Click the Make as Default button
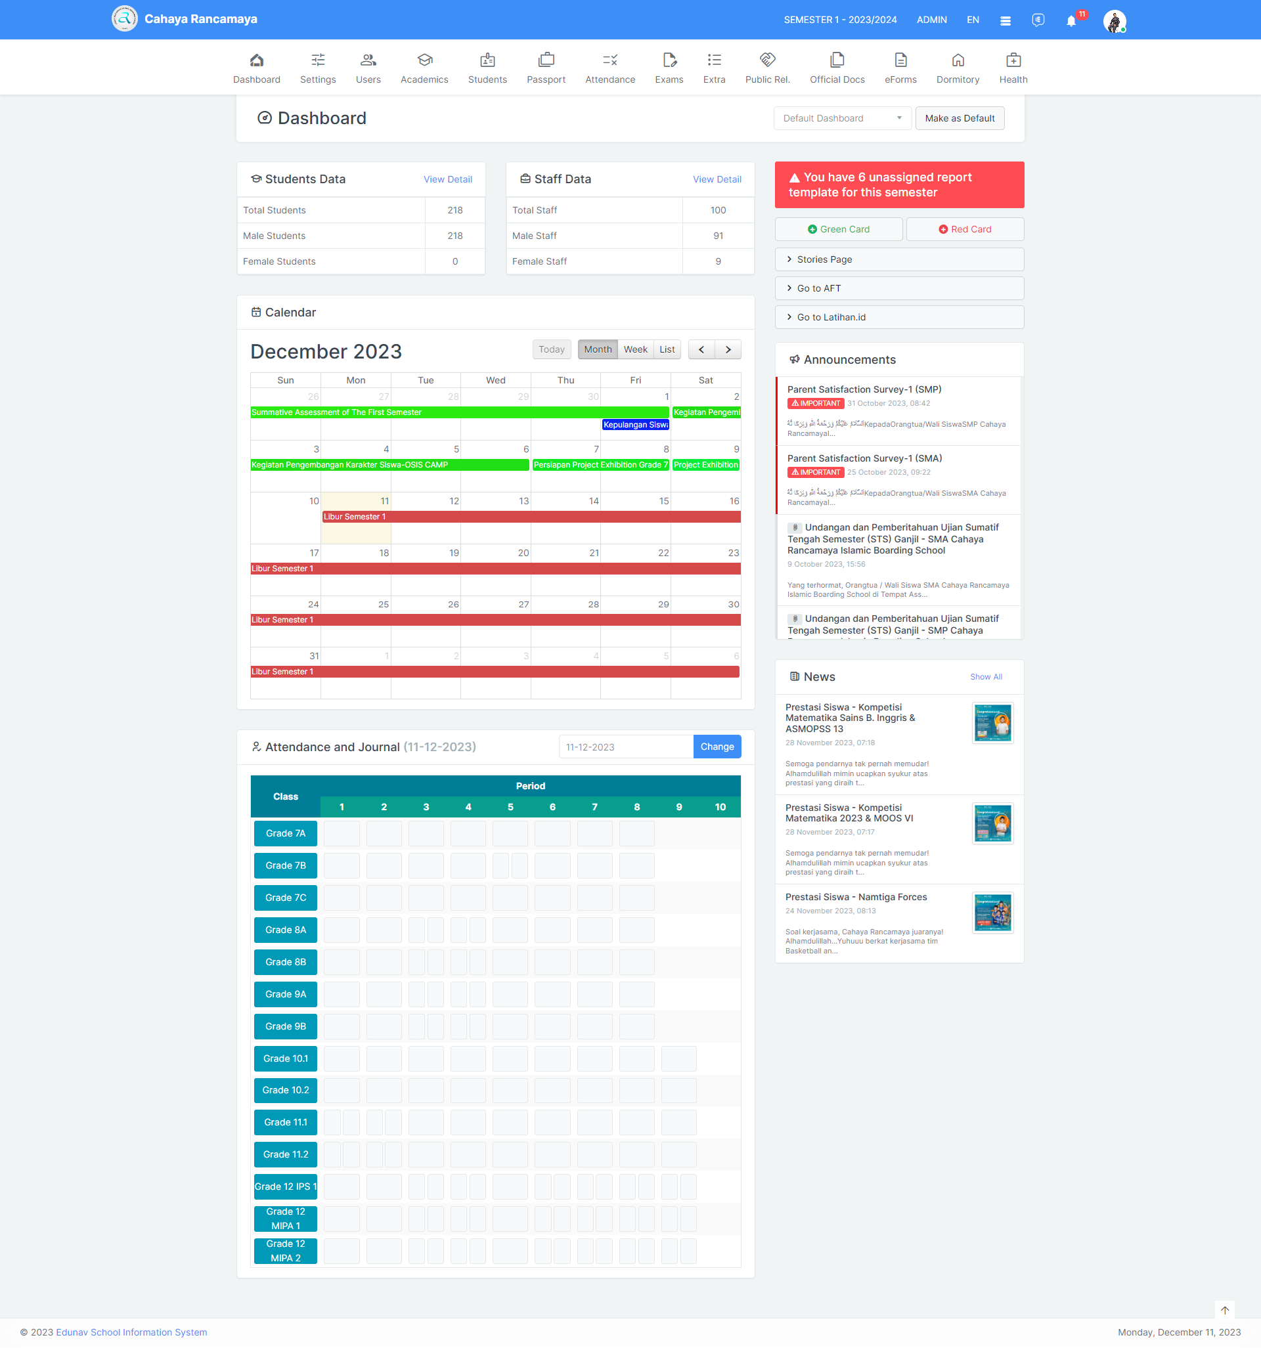This screenshot has width=1261, height=1348. 959,118
